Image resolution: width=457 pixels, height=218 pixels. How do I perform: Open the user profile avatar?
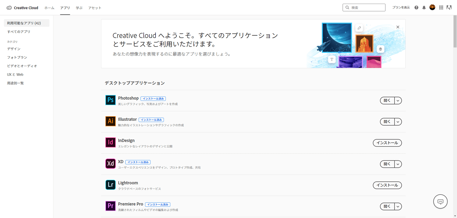(432, 7)
